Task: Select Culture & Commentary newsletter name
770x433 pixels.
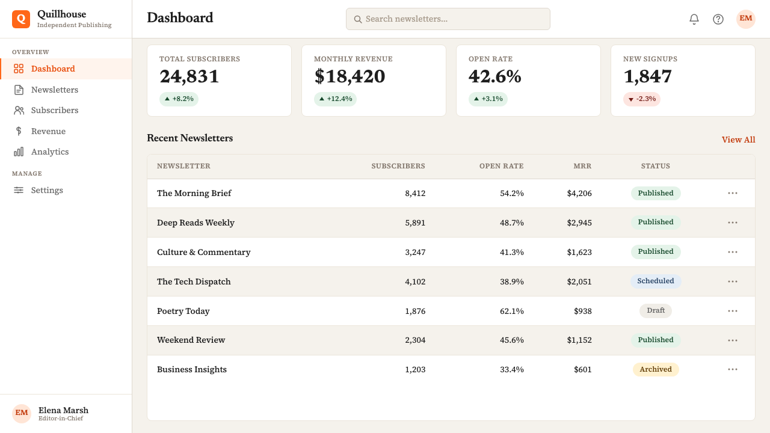Action: tap(203, 252)
